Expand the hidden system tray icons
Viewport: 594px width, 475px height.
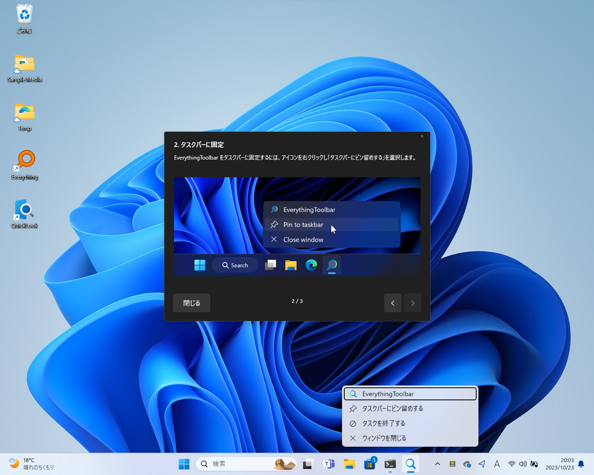[x=437, y=464]
